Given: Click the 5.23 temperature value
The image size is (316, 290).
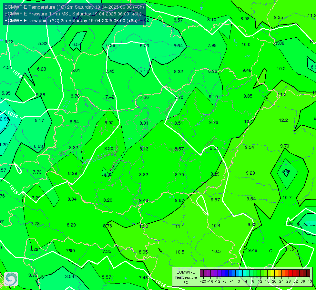Looking at the screenshot, I should [x=145, y=46].
